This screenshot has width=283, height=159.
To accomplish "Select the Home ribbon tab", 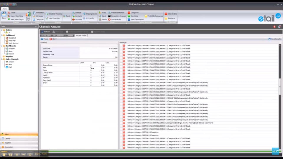I will tap(4, 9).
